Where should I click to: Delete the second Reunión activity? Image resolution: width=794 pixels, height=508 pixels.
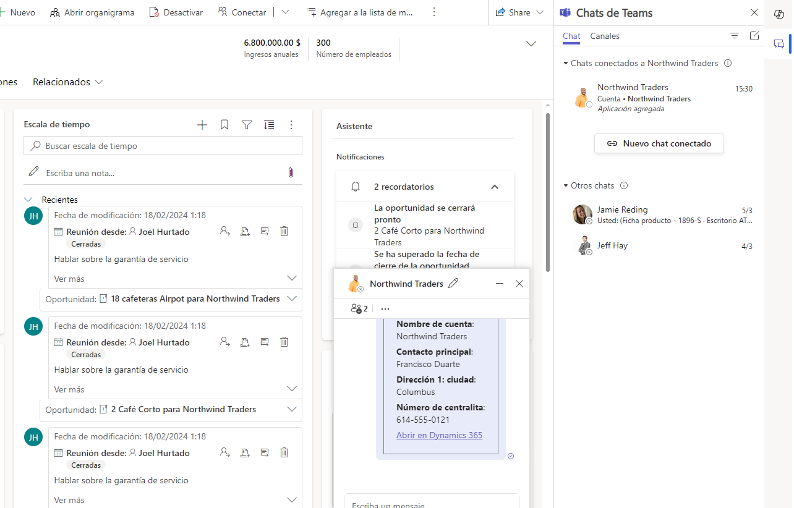tap(284, 342)
